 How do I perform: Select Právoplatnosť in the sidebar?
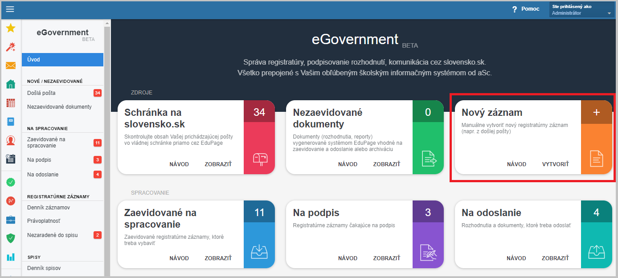[x=62, y=221]
